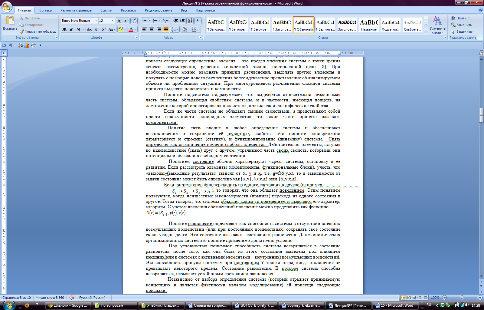Image resolution: width=484 pixels, height=310 pixels.
Task: Open Font dialog launcher in Шрифт group
Action: point(136,38)
